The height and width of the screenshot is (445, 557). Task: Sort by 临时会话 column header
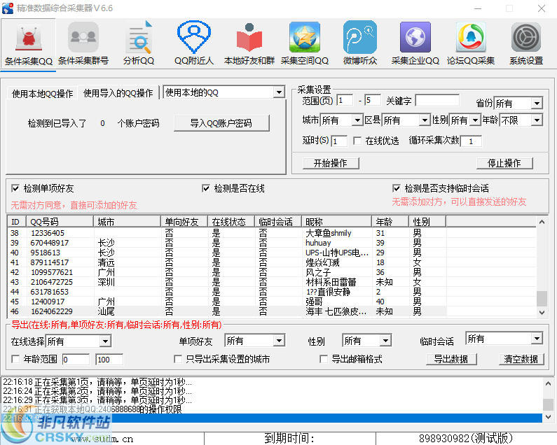pyautogui.click(x=278, y=222)
